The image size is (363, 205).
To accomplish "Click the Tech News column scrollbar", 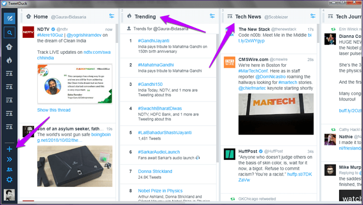I will coord(318,34).
